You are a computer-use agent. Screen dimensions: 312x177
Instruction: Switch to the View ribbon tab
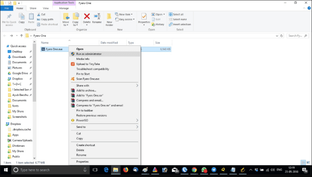[x=46, y=7]
